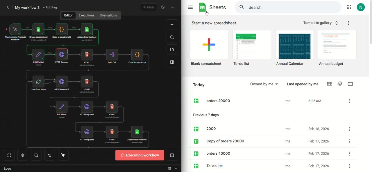
Task: Select the Loop Over Items node
Action: 38,82
